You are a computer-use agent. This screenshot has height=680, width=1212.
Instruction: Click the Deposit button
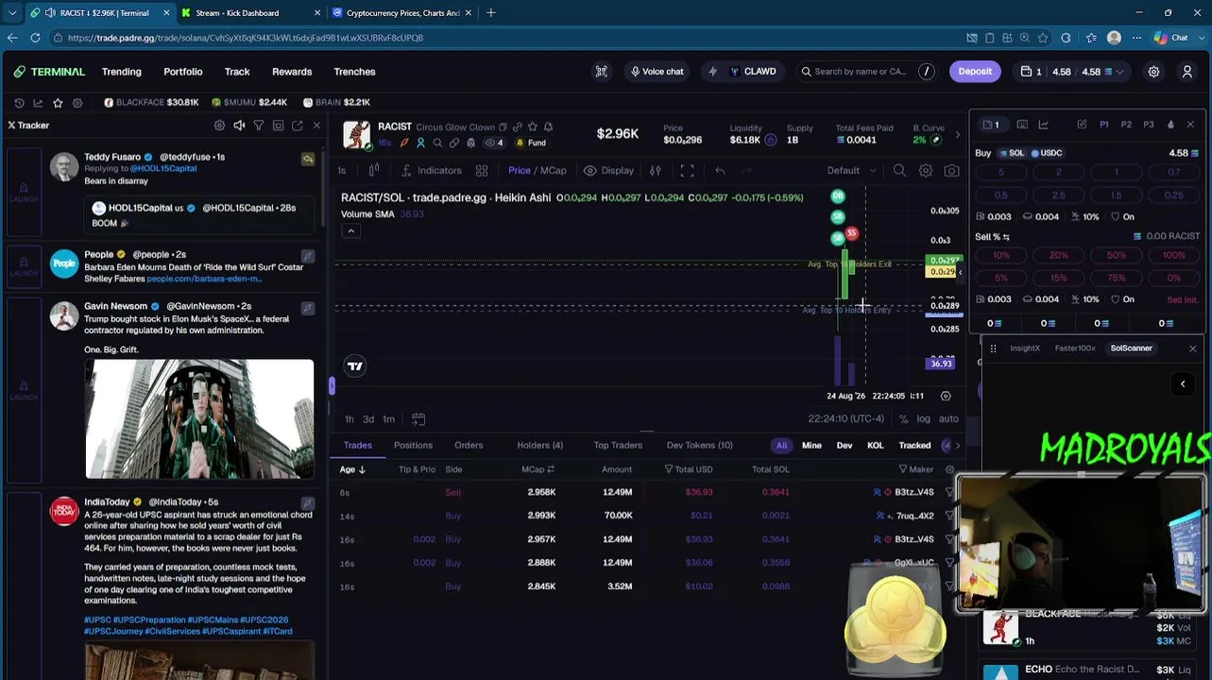point(975,72)
